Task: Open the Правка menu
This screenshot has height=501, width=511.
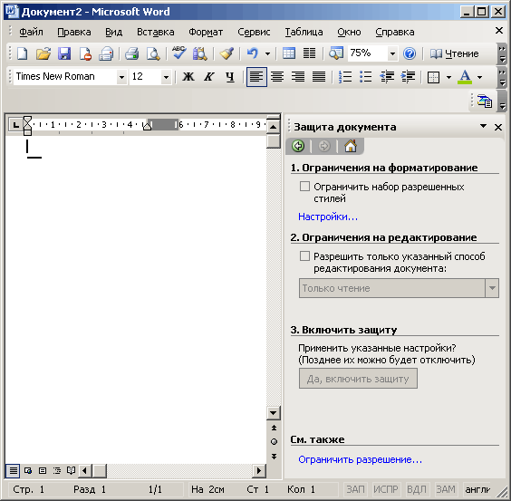Action: pos(74,32)
